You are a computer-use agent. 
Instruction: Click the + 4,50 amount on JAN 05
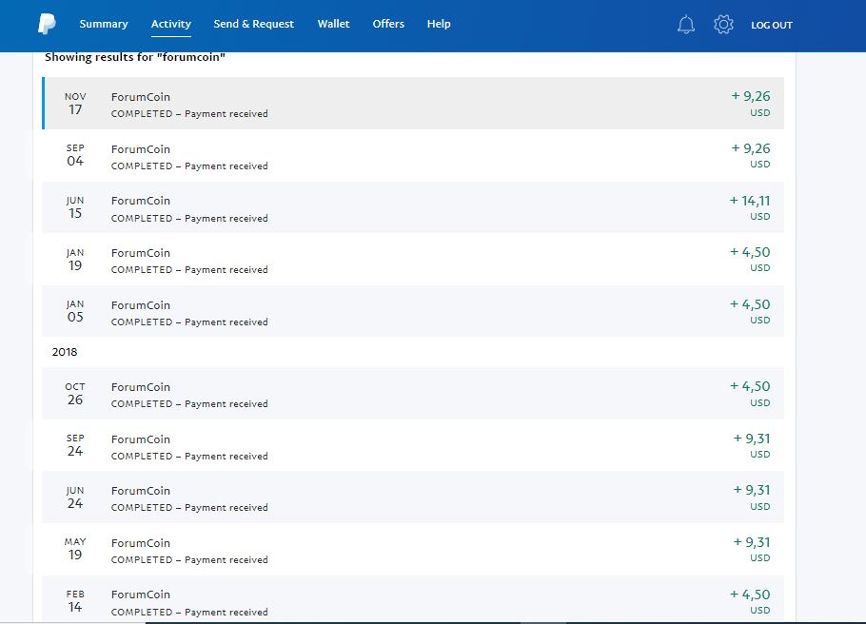click(750, 304)
